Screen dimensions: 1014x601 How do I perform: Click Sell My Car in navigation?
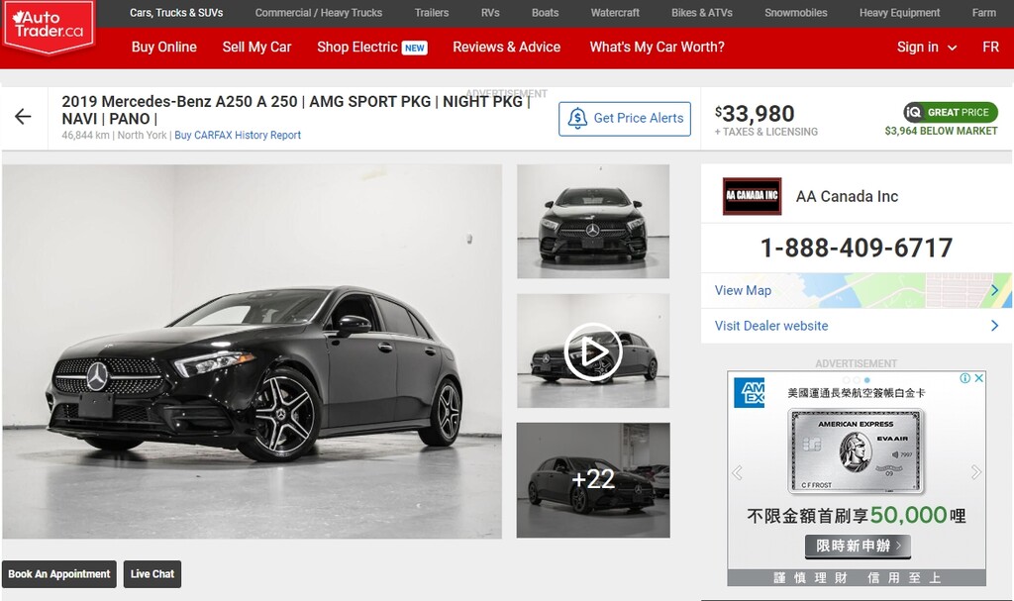[x=256, y=48]
